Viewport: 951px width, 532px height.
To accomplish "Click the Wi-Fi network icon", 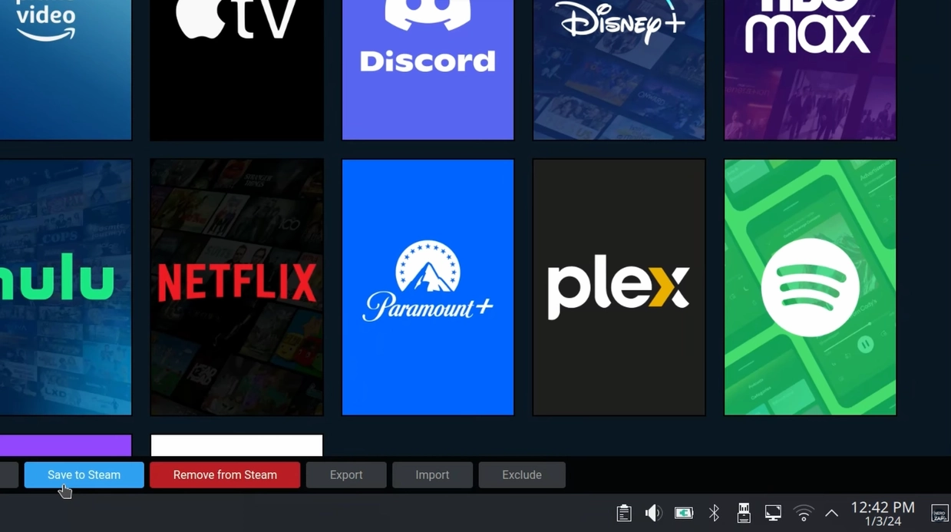I will (803, 513).
